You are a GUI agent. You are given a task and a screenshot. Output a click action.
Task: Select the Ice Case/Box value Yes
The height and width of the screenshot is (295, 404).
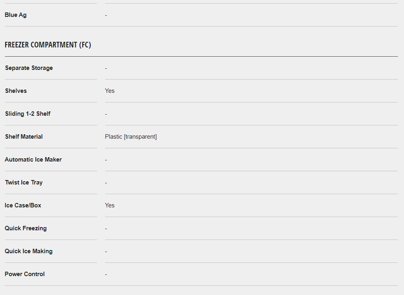(x=110, y=205)
